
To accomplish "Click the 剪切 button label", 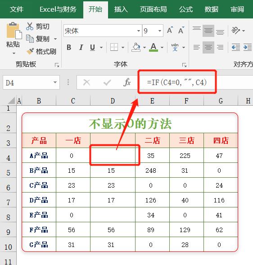I will [43, 27].
